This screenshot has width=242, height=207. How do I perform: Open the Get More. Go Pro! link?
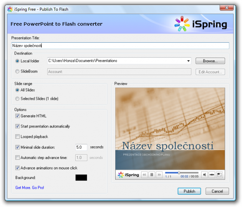pyautogui.click(x=30, y=188)
